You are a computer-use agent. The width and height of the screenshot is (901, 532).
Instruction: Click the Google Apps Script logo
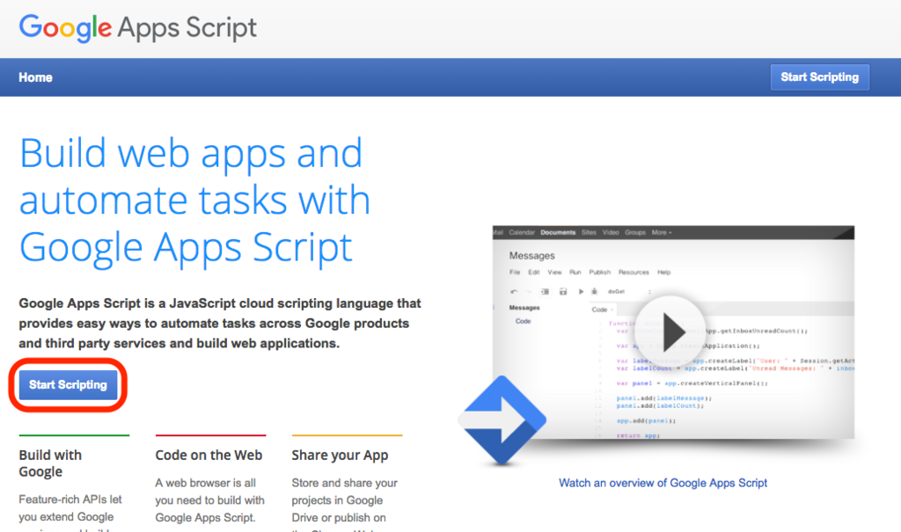click(138, 27)
